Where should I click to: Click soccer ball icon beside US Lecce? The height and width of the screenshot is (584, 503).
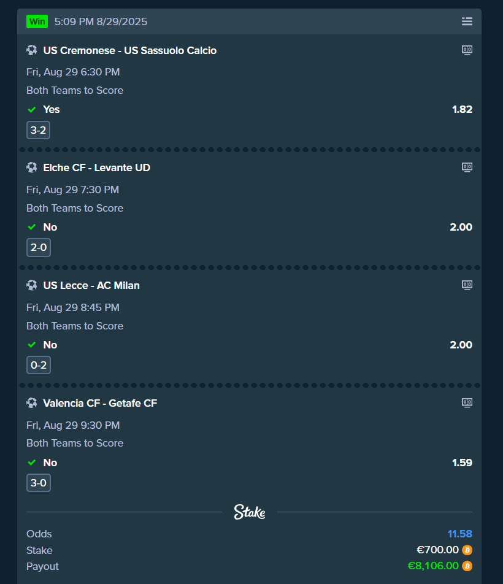tap(32, 285)
